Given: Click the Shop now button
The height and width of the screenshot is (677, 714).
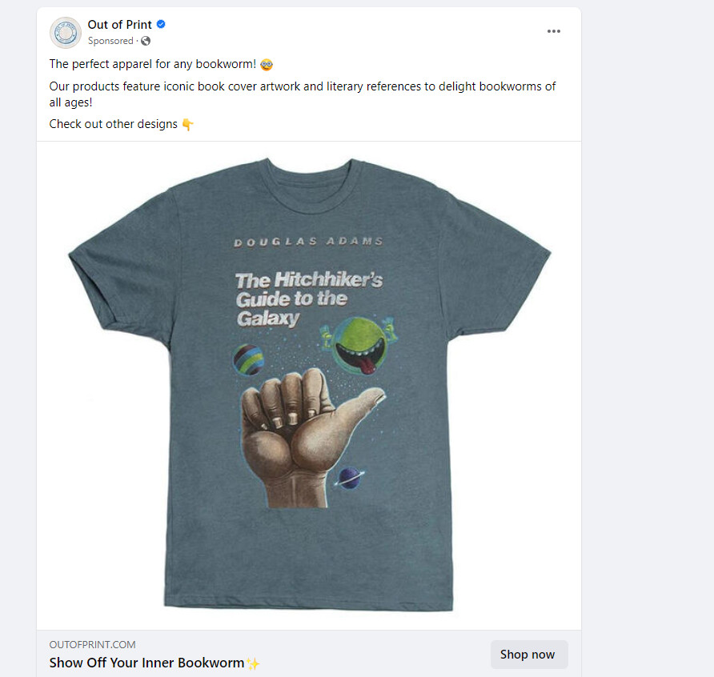Looking at the screenshot, I should 528,655.
